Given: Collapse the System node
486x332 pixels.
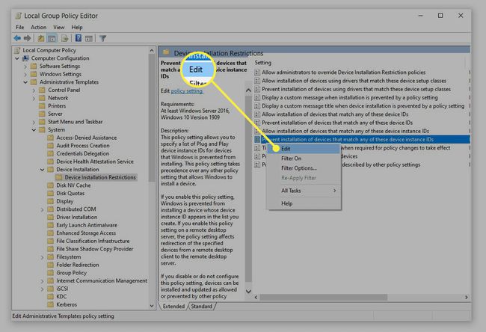Looking at the screenshot, I should pos(34,130).
